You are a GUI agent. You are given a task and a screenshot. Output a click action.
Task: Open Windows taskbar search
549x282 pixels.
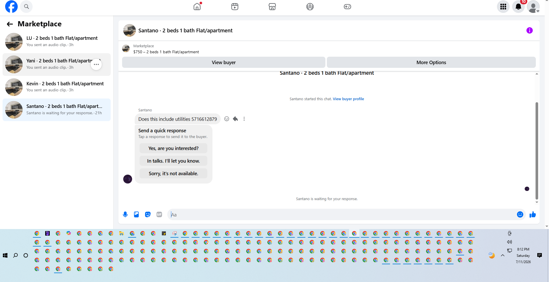point(15,255)
